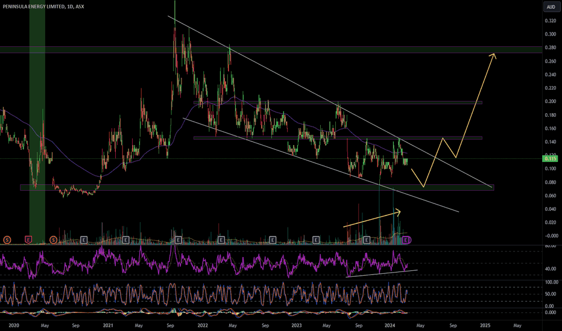Click the 2023 label on time axis
562x331 pixels.
point(297,326)
